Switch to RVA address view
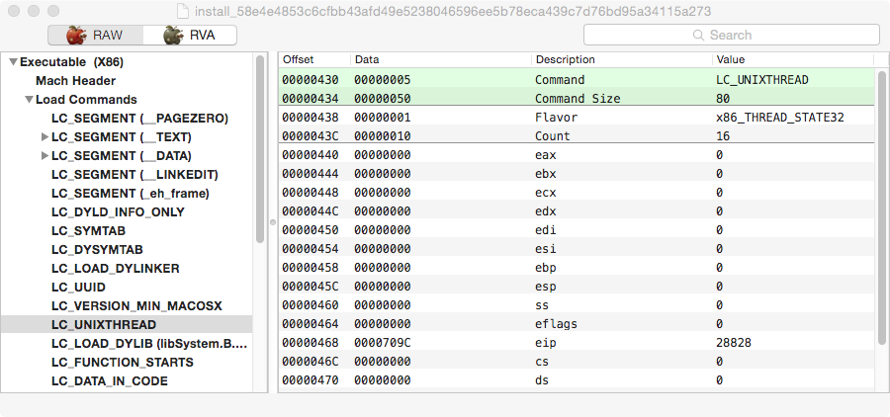 pyautogui.click(x=190, y=36)
